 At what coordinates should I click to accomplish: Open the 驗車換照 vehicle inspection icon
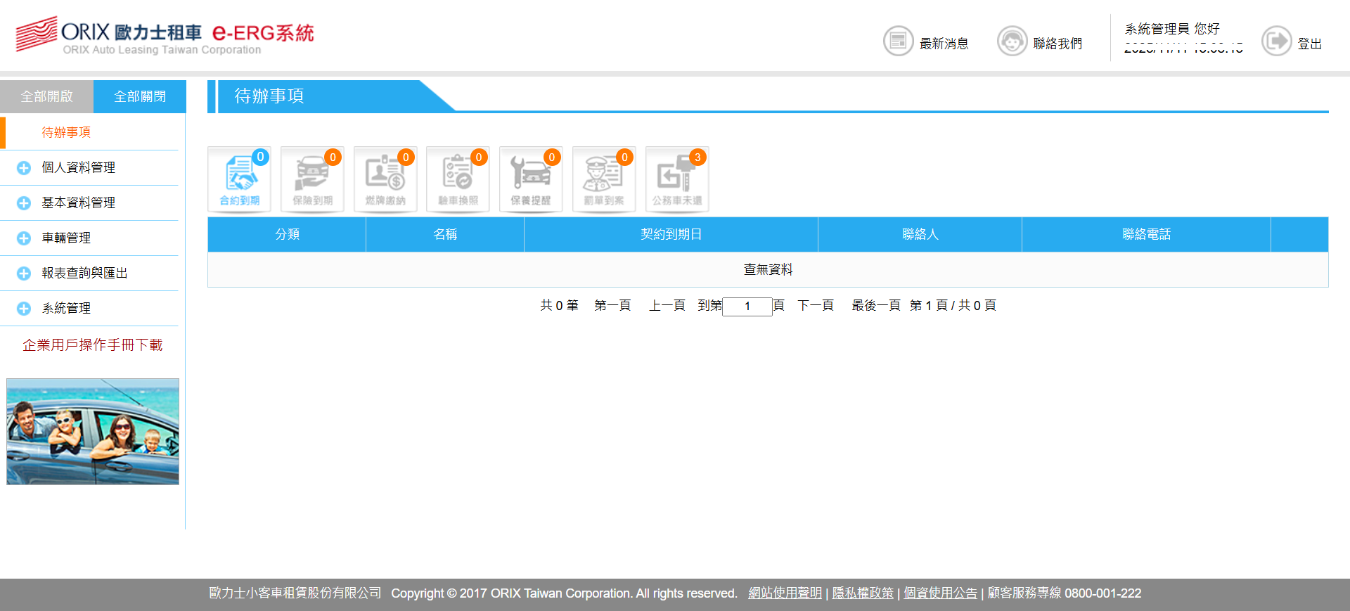click(458, 179)
